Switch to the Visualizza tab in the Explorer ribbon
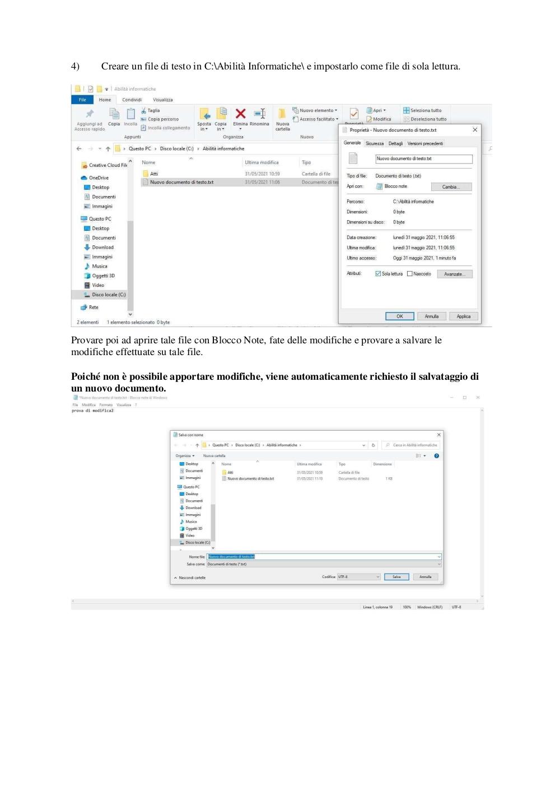This screenshot has height=792, width=560. [163, 100]
